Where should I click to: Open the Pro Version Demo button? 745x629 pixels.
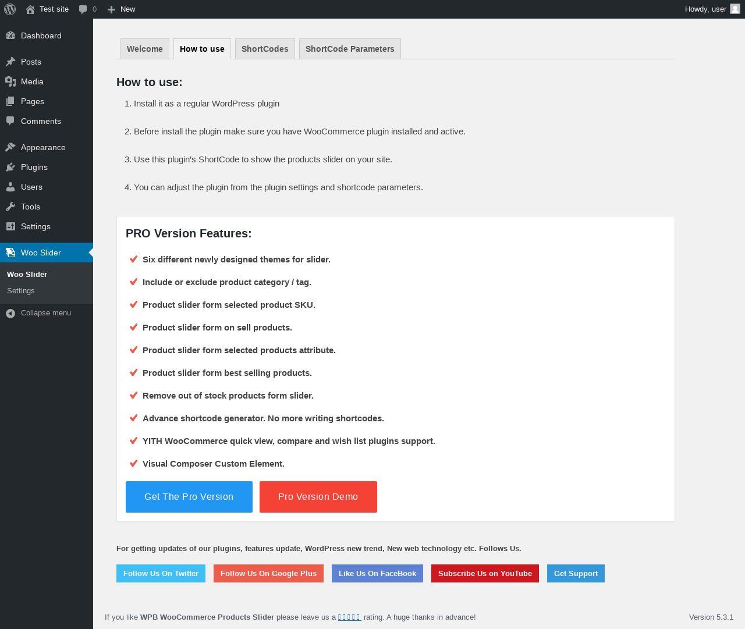coord(318,497)
